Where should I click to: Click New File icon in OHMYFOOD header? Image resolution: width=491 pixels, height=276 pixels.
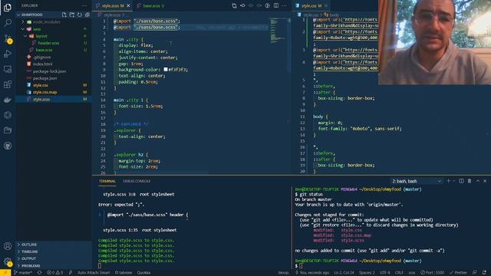click(64, 15)
